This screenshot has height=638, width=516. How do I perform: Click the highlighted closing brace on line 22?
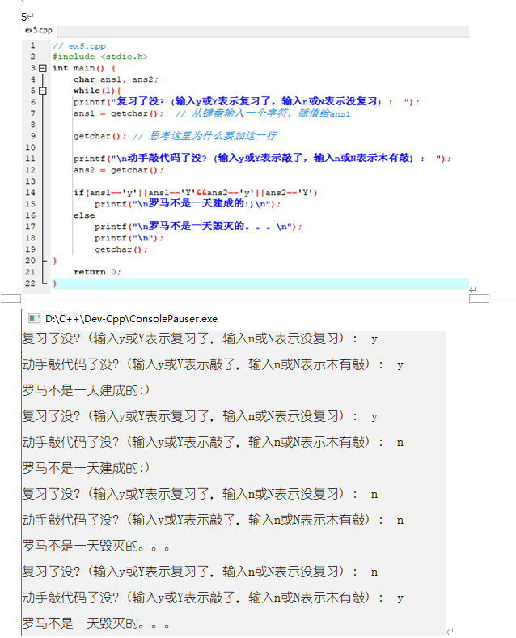point(55,283)
